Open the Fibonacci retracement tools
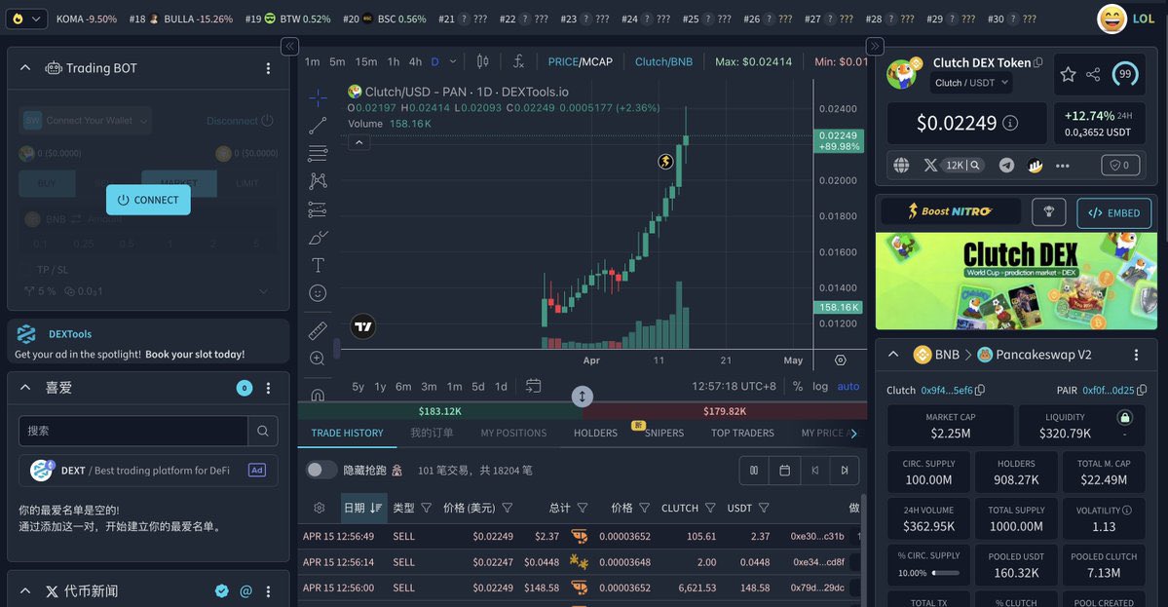The height and width of the screenshot is (607, 1168). [318, 153]
